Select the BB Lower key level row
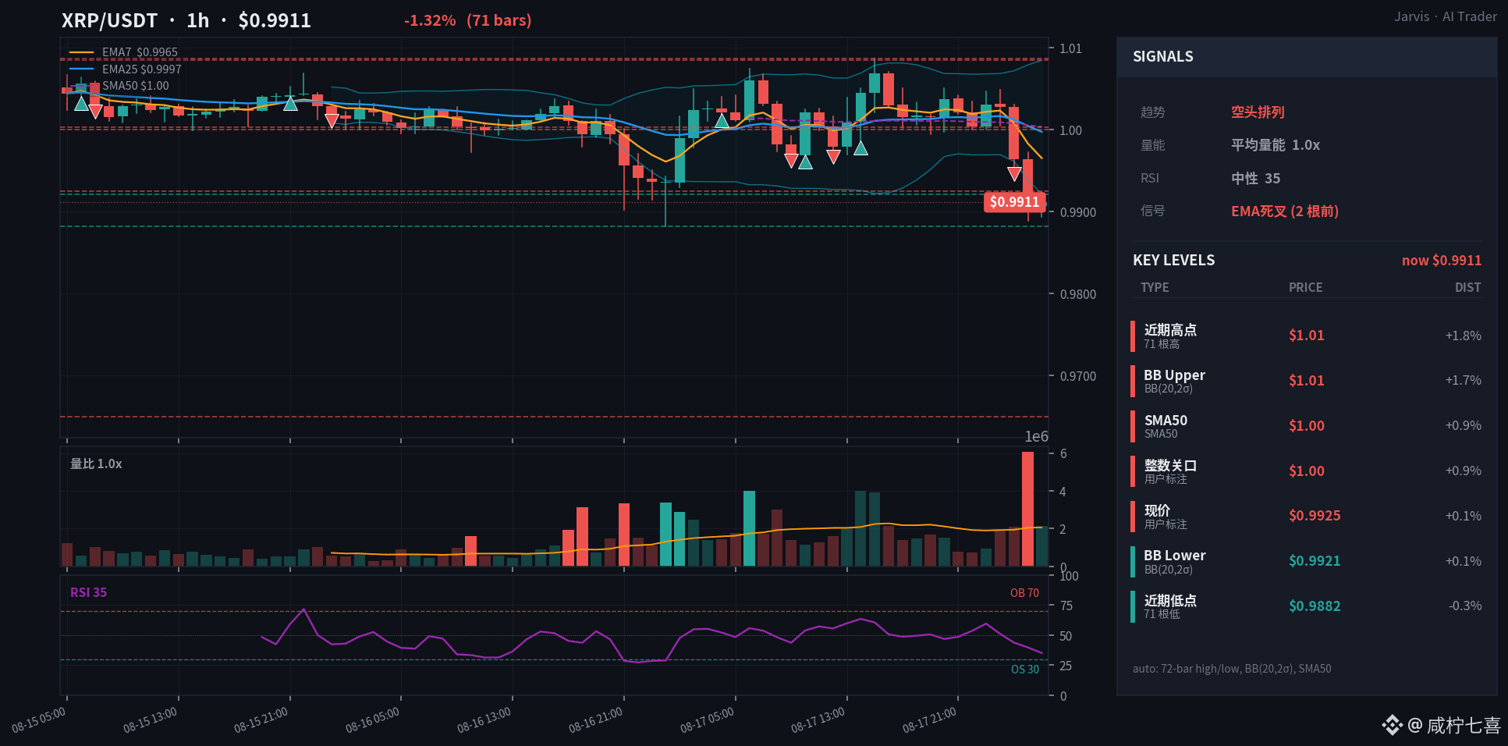 click(x=1307, y=561)
